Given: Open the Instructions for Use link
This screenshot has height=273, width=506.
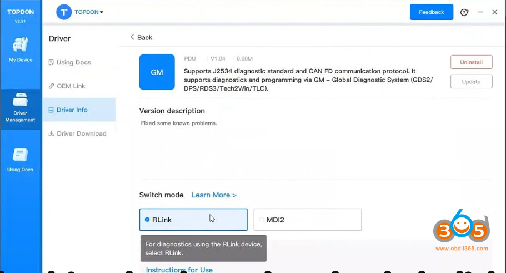Looking at the screenshot, I should (x=179, y=270).
